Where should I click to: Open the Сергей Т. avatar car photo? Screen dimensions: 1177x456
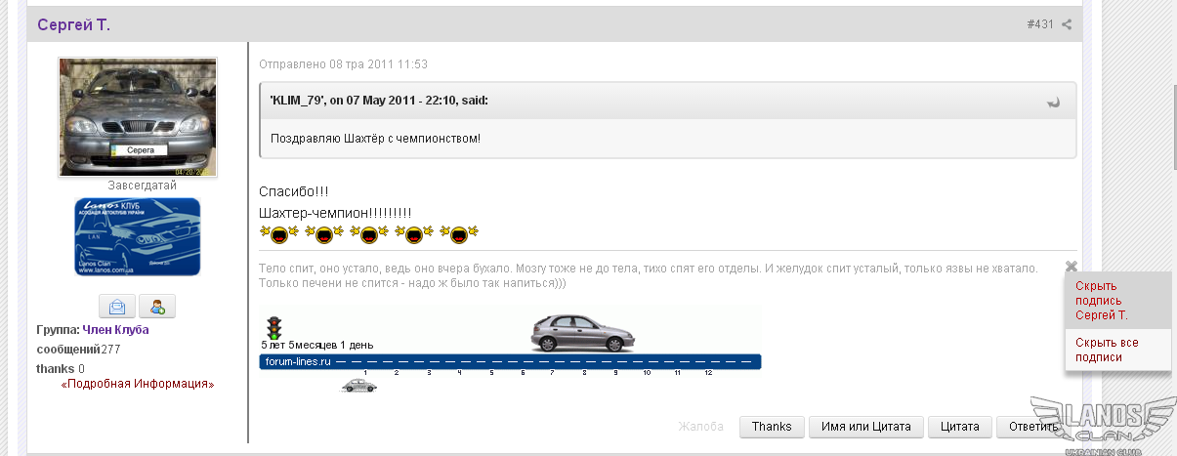click(x=138, y=117)
